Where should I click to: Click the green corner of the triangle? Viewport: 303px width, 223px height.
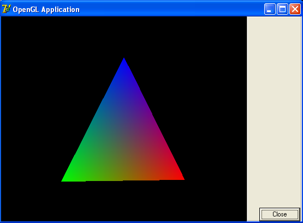(x=67, y=178)
